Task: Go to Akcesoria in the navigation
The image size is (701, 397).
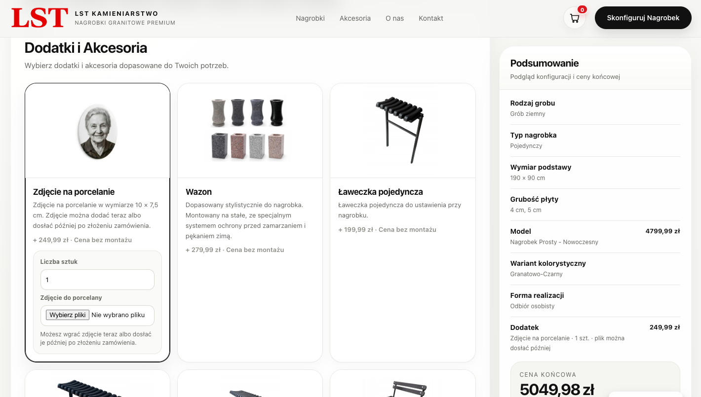Action: click(355, 18)
